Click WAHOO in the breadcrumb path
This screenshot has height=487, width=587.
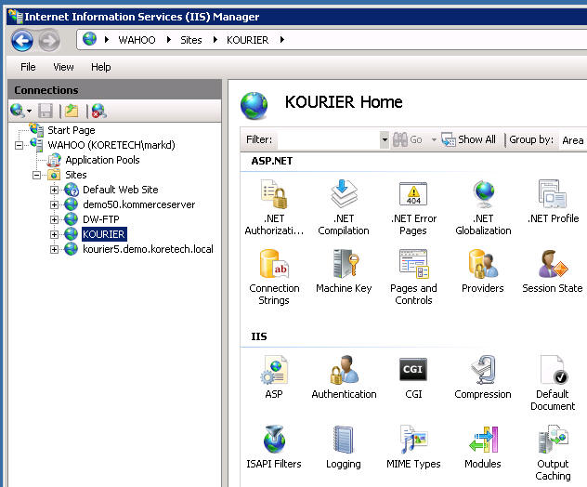pyautogui.click(x=137, y=40)
